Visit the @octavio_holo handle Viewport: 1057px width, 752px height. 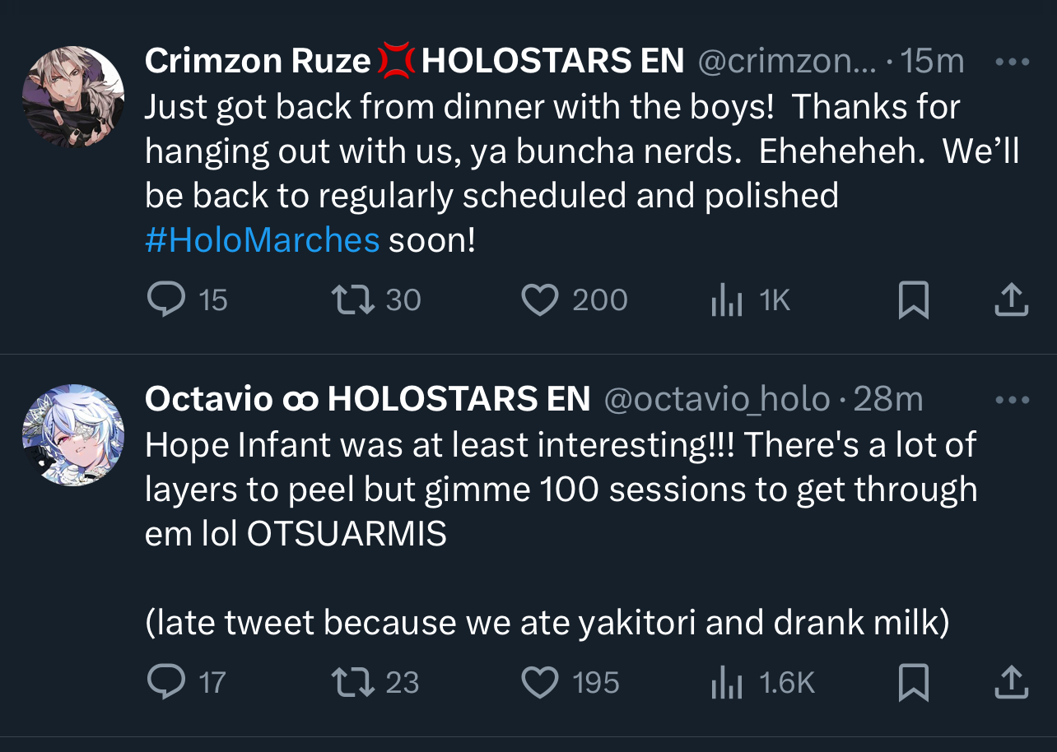pos(717,400)
